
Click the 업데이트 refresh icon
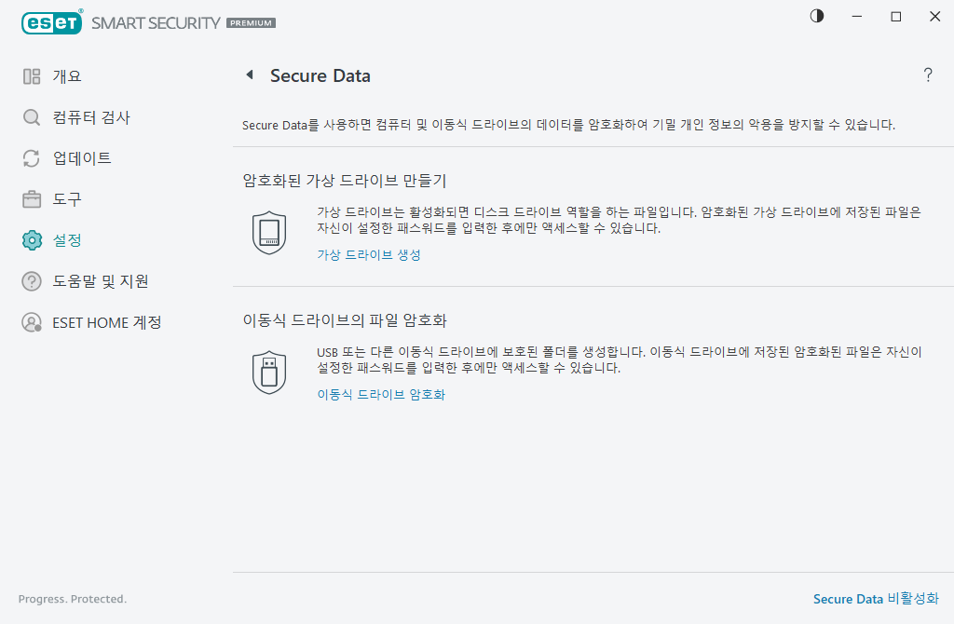point(31,158)
